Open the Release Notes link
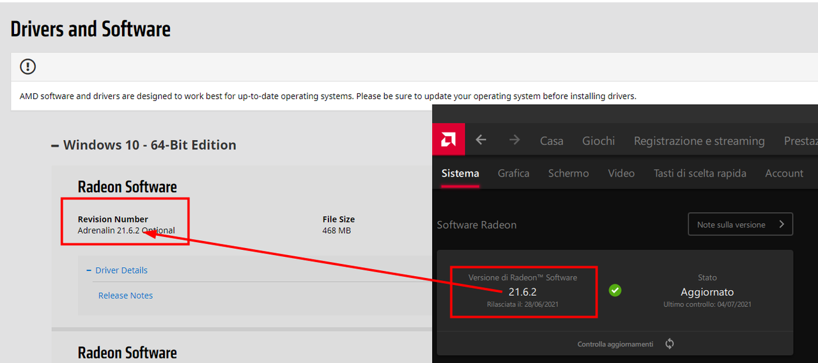 pyautogui.click(x=125, y=295)
